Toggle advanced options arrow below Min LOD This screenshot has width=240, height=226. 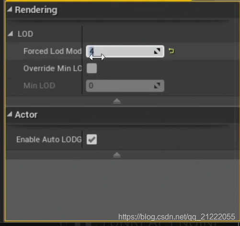coord(117,101)
